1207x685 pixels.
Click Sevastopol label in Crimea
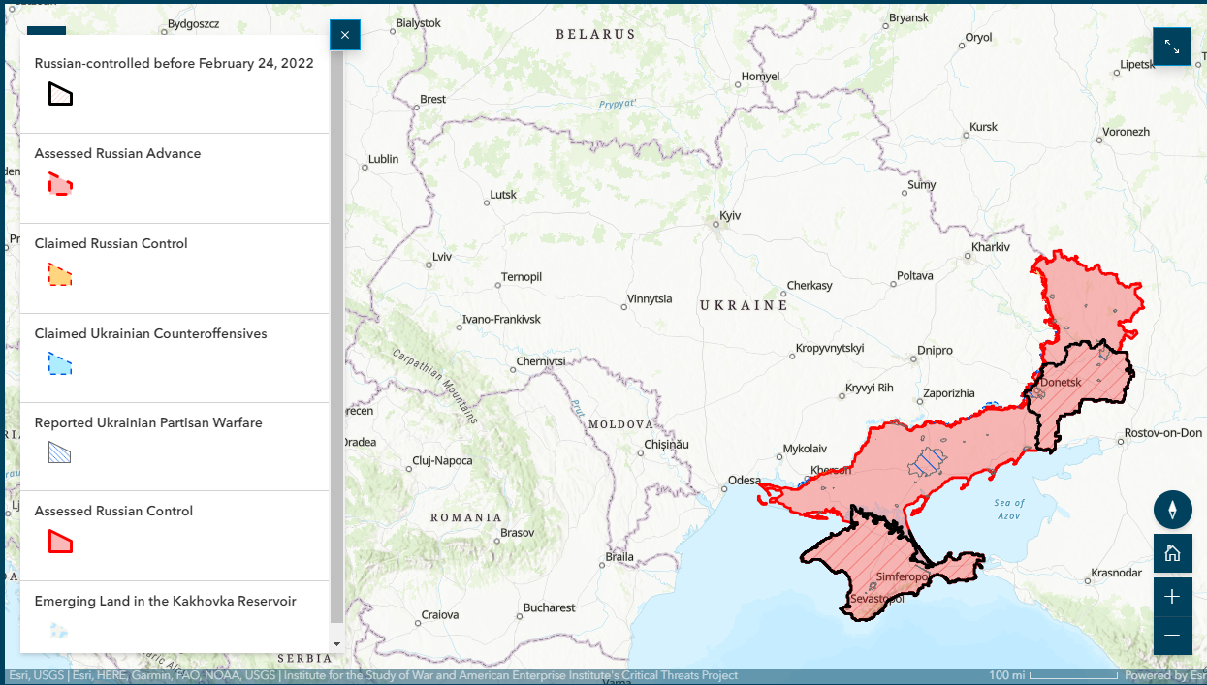click(x=876, y=599)
